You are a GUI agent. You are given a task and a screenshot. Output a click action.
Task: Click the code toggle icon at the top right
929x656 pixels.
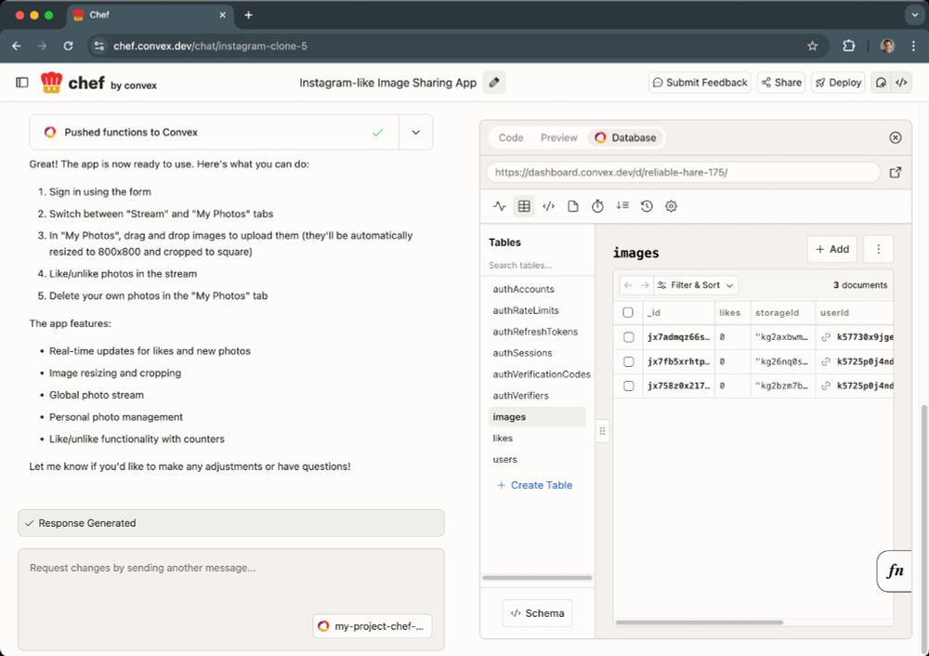(901, 83)
